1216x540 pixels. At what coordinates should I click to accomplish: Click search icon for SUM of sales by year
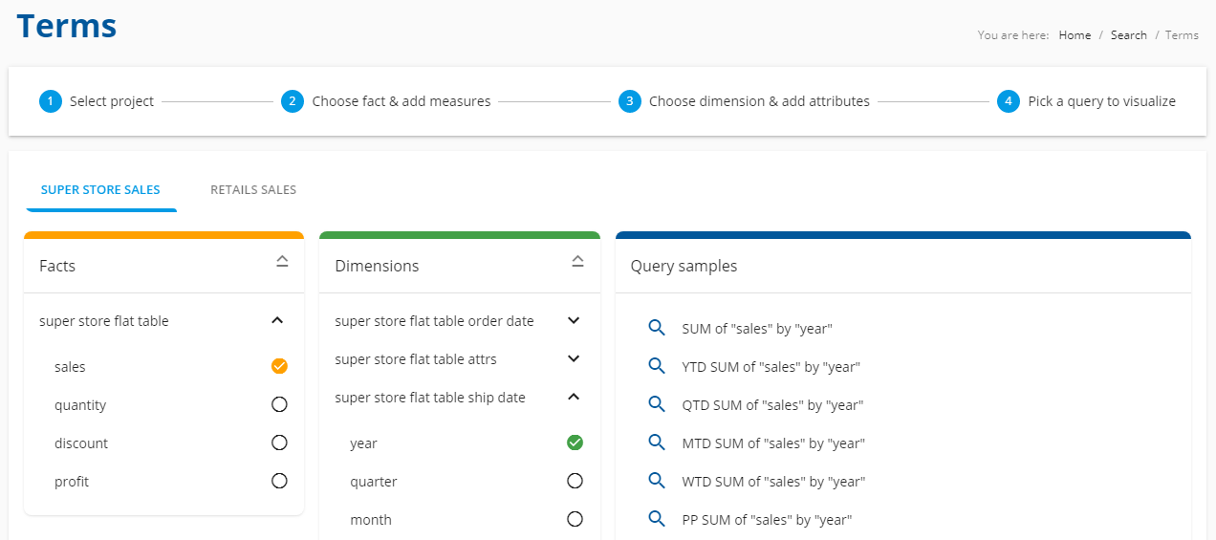[x=657, y=328]
